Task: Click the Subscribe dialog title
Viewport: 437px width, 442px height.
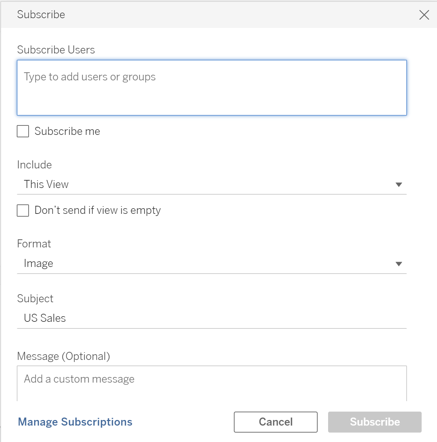Action: point(41,15)
